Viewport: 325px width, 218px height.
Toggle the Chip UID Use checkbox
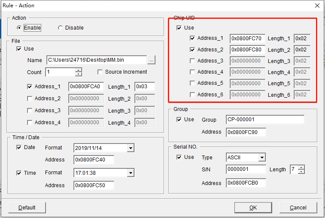tap(179, 28)
